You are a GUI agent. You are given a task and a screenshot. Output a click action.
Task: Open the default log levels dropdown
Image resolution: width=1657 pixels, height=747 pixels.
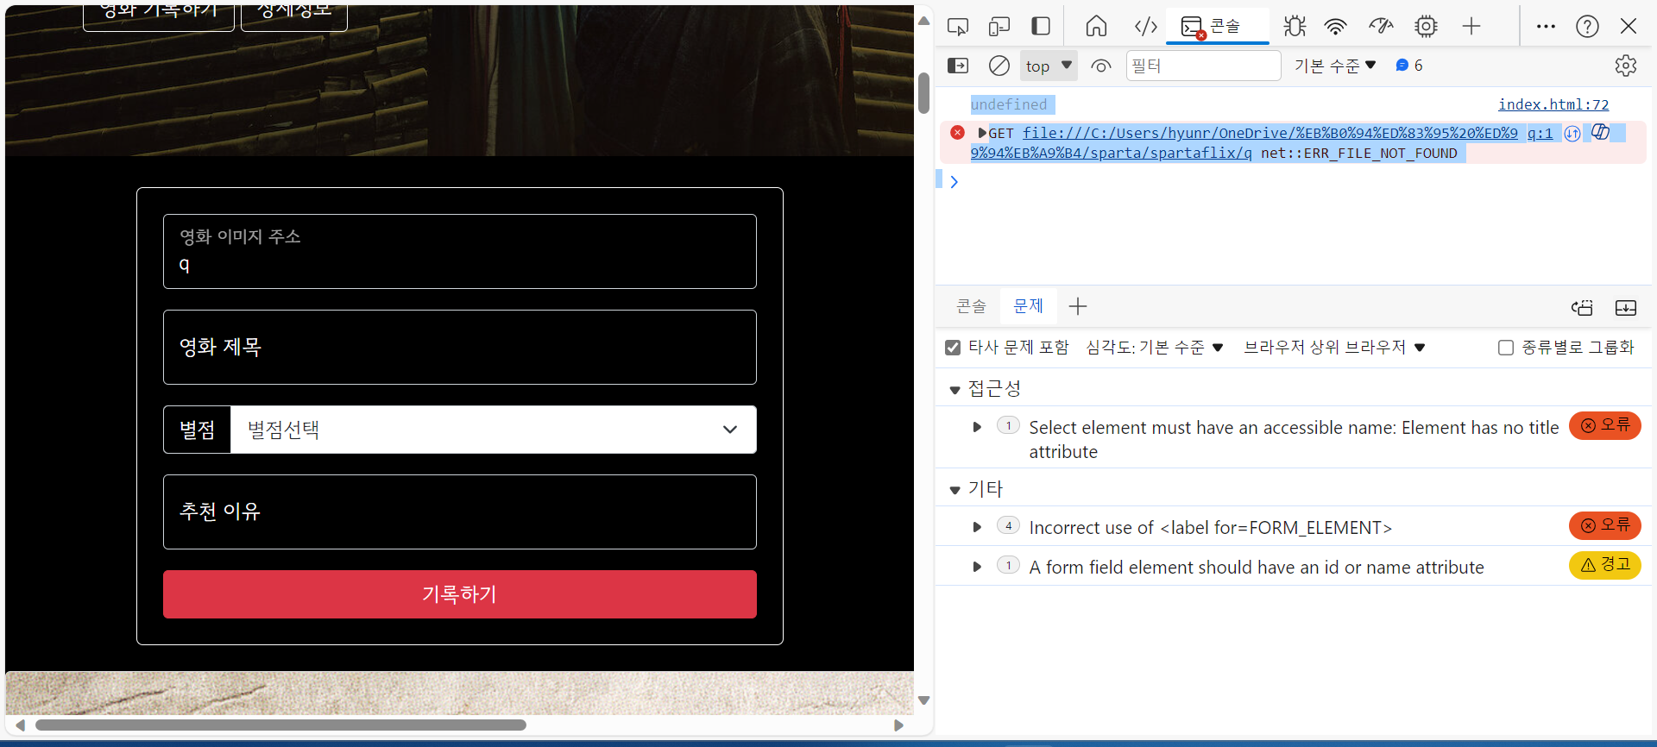point(1335,66)
